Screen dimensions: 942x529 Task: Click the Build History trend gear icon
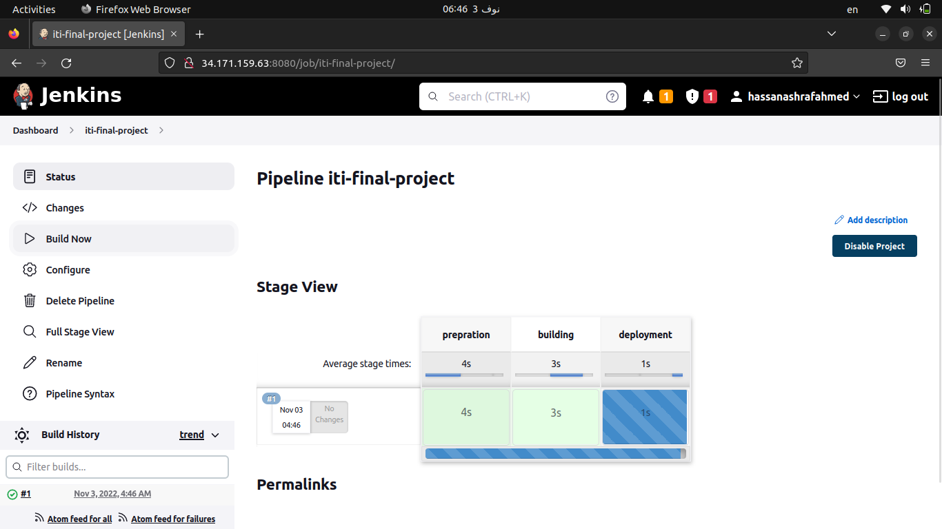(21, 435)
